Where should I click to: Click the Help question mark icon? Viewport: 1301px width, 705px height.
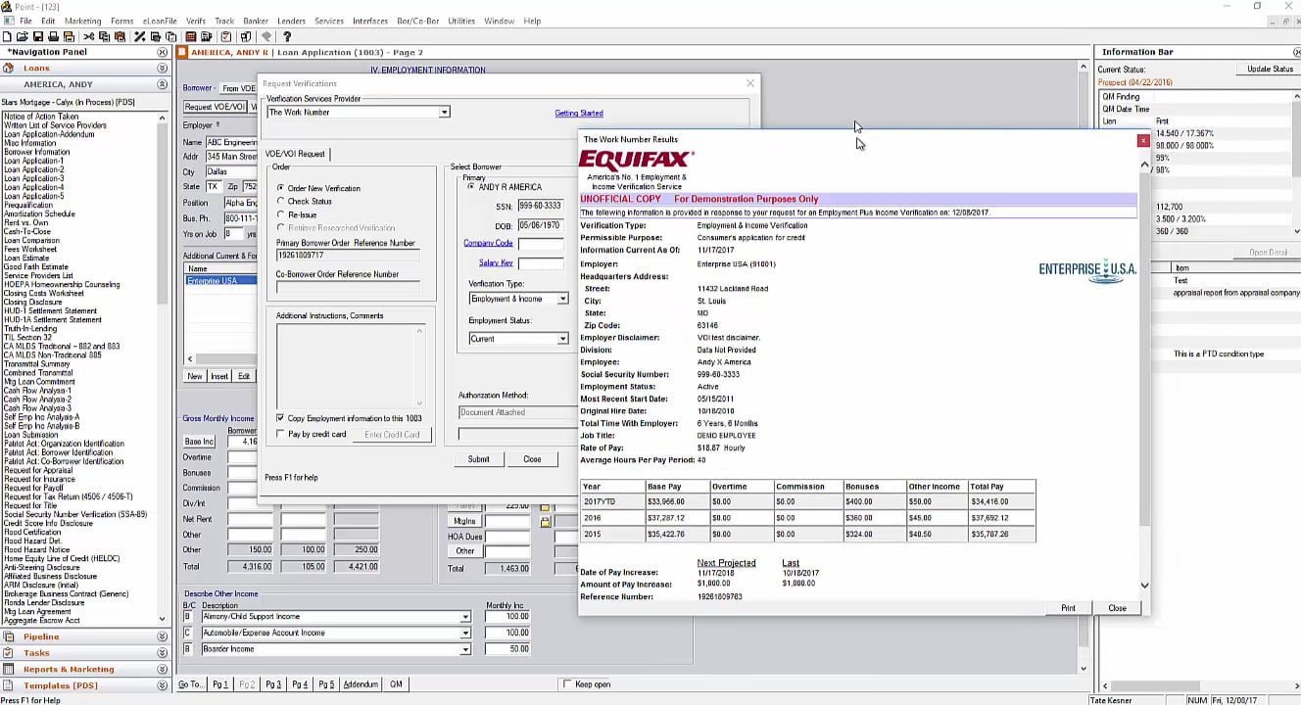(x=287, y=36)
